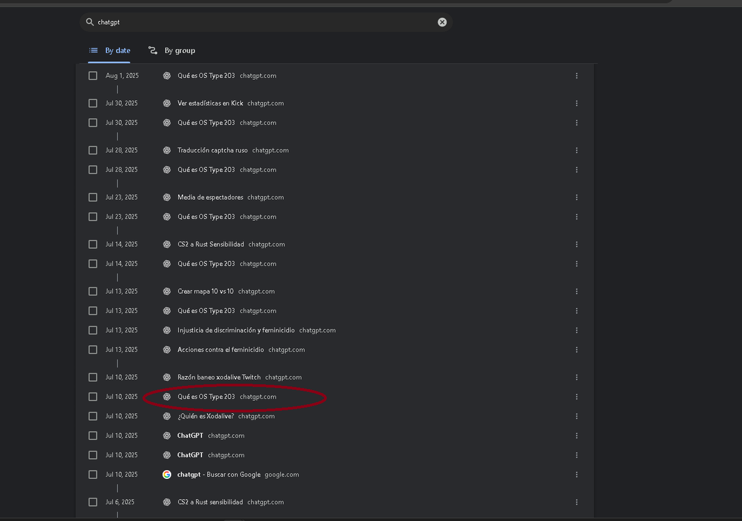Click the magnifier icon in the history search bar
The height and width of the screenshot is (521, 742).
point(90,22)
